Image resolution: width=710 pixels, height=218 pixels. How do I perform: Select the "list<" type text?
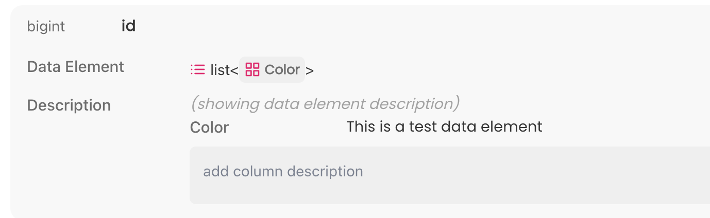(224, 70)
